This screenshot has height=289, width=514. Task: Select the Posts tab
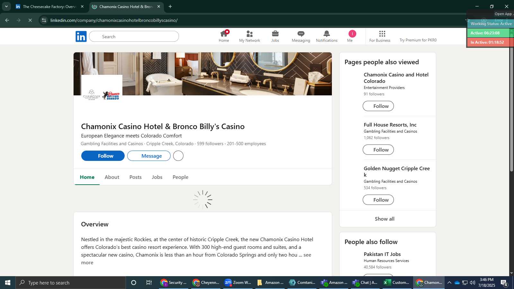click(136, 177)
